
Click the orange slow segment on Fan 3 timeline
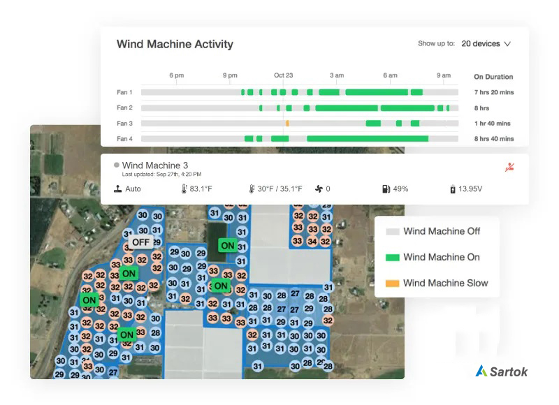pos(287,124)
